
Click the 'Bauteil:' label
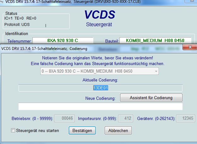click(112, 41)
